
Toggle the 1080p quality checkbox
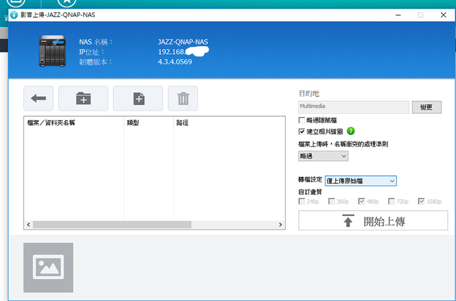coord(422,202)
